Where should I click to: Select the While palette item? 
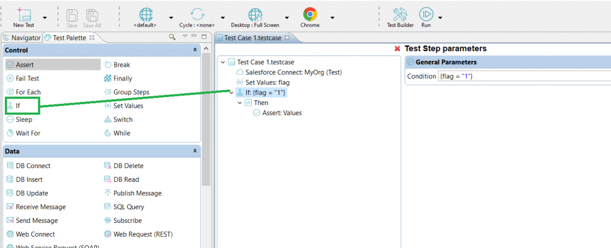click(x=117, y=133)
